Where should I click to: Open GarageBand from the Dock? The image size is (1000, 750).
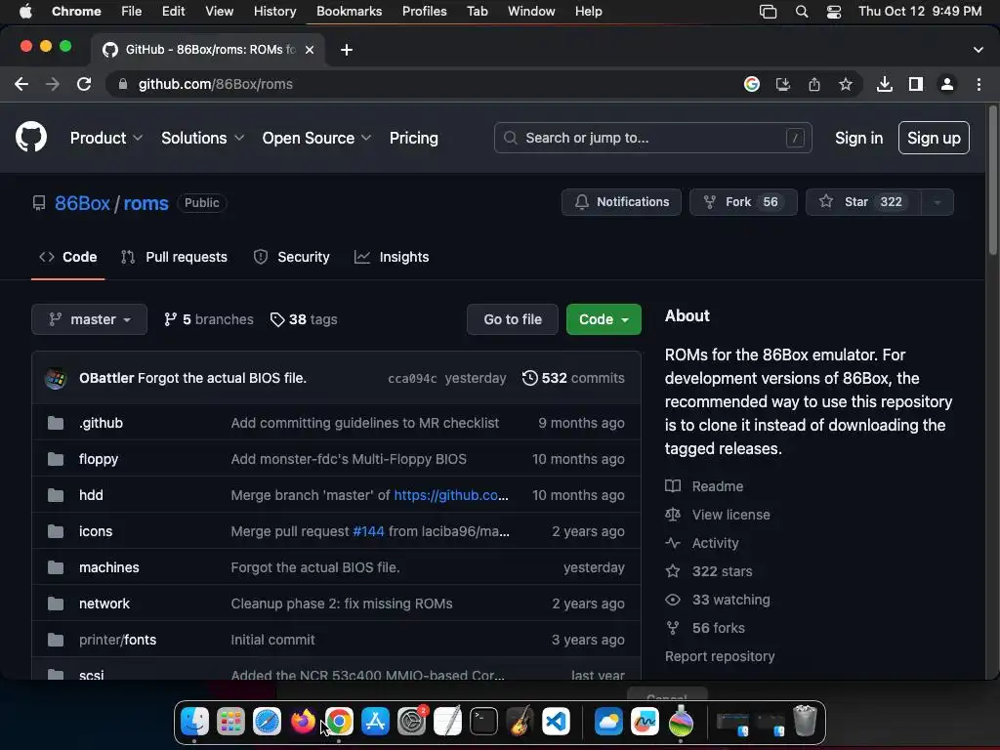tap(520, 722)
